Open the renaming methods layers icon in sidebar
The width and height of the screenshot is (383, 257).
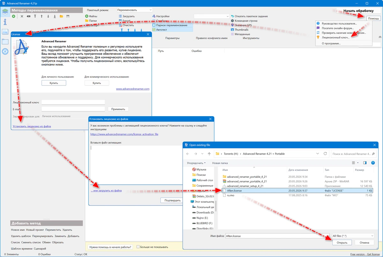5,12
